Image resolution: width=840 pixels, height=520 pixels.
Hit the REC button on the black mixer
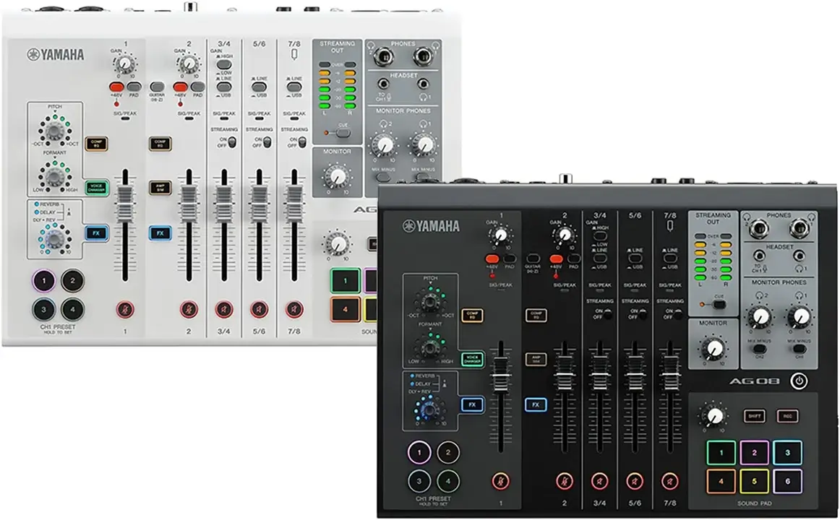[787, 416]
